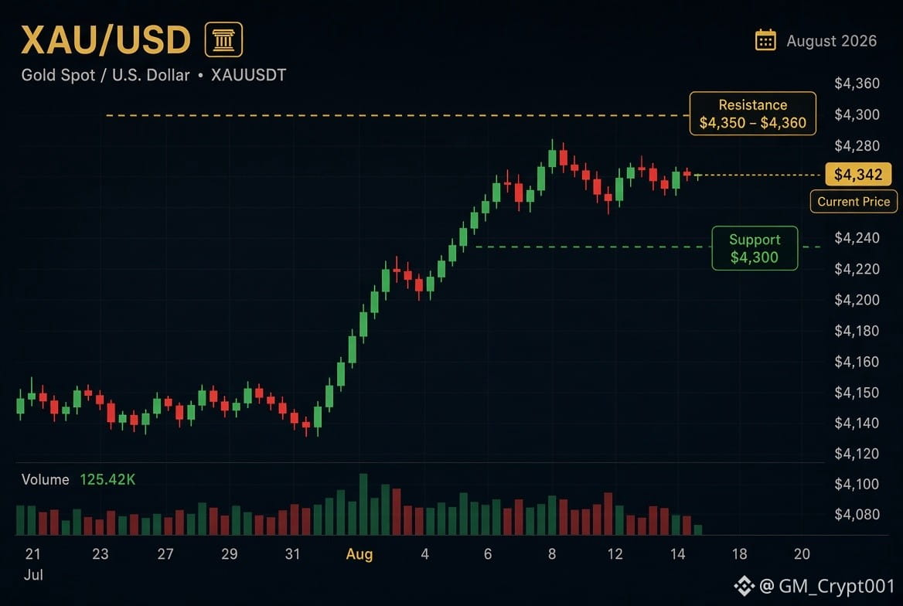Click the 125.42K volume value

coord(107,479)
